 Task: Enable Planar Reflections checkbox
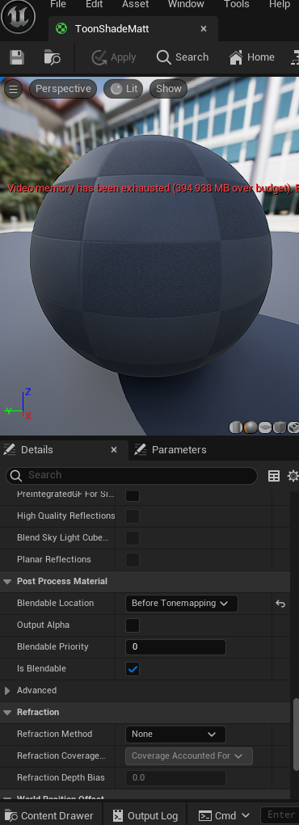pos(133,560)
